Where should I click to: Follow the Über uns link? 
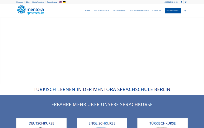point(20,2)
